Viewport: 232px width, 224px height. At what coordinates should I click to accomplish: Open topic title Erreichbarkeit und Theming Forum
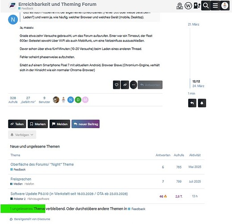pyautogui.click(x=57, y=4)
